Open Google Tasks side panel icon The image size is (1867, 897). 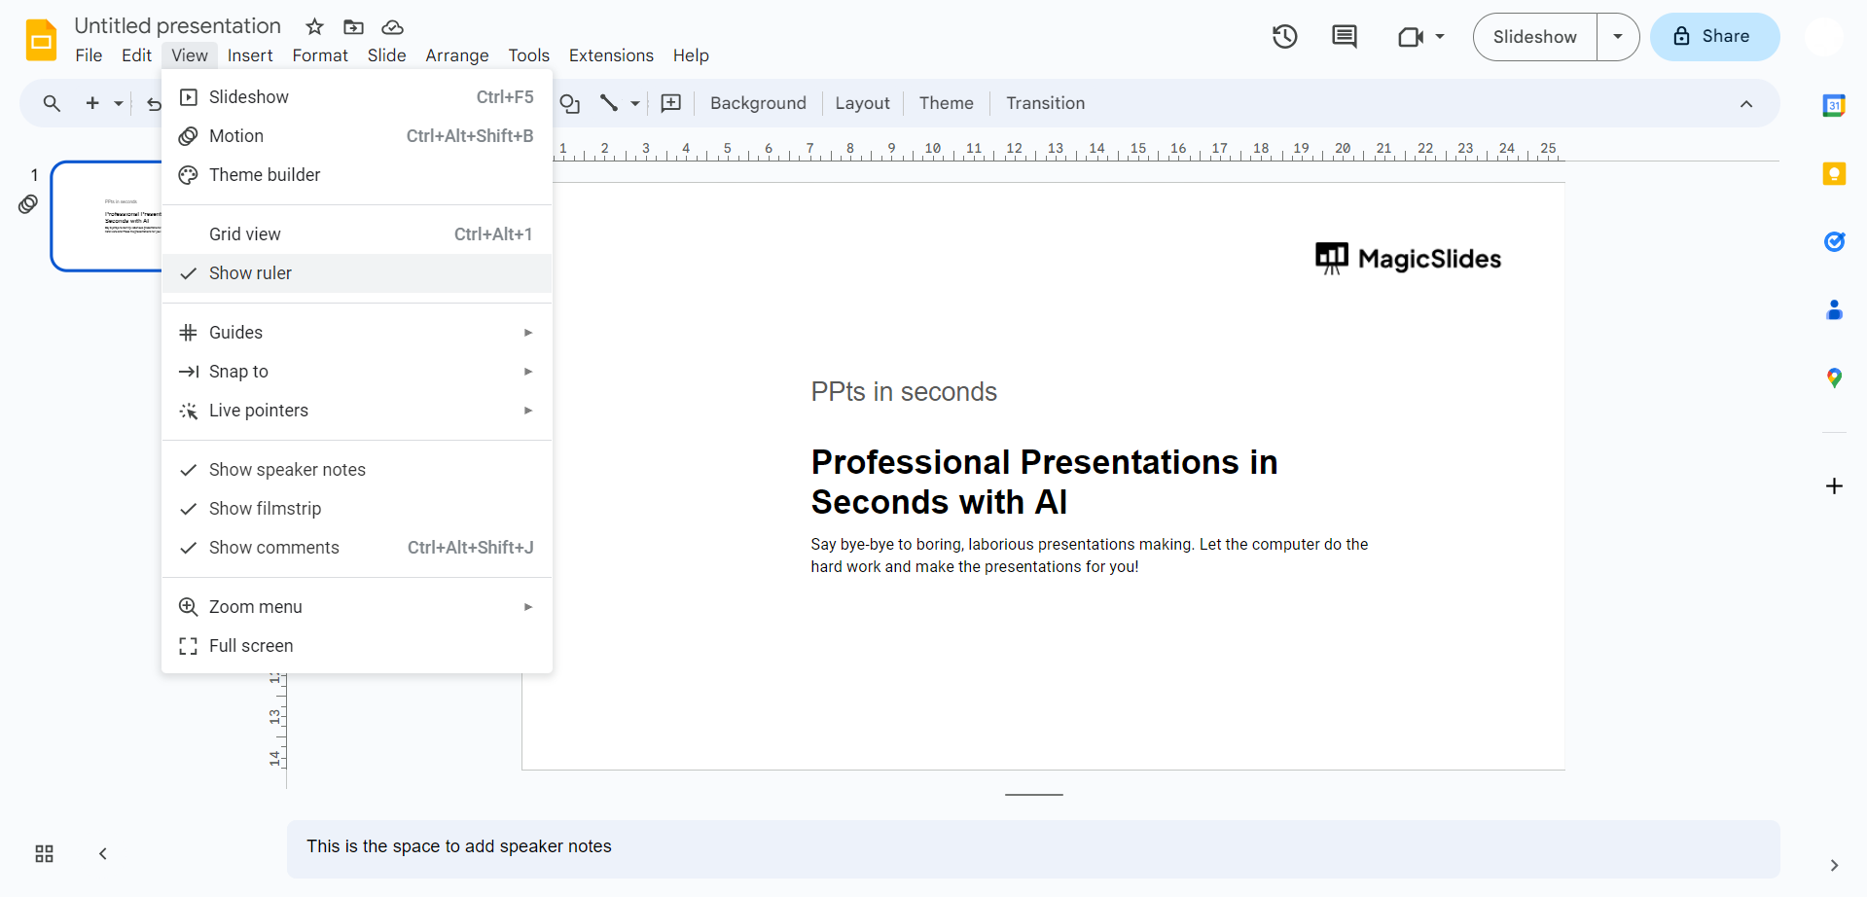pyautogui.click(x=1833, y=242)
